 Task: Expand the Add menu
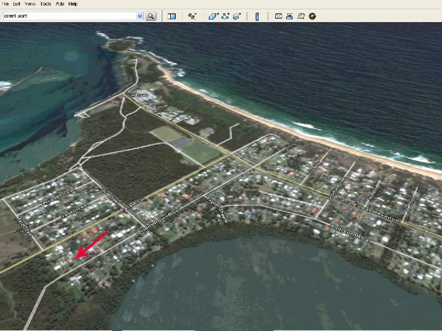pyautogui.click(x=59, y=3)
